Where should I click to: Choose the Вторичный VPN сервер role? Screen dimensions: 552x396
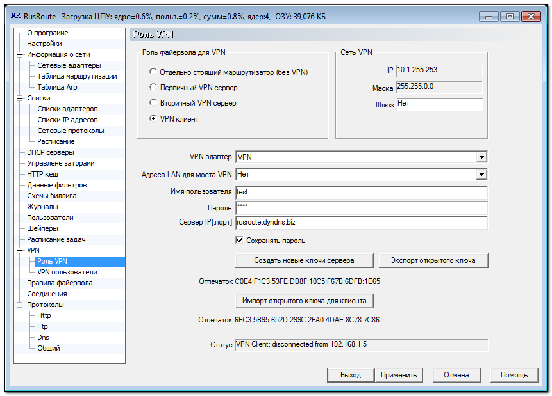153,102
